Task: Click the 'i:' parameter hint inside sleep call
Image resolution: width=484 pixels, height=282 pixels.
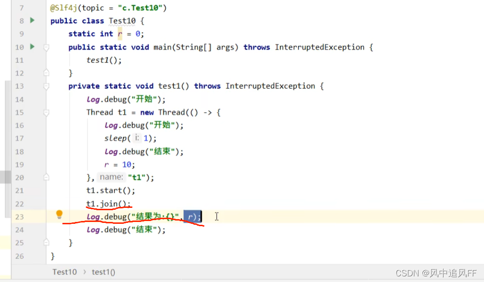Action: (x=136, y=138)
